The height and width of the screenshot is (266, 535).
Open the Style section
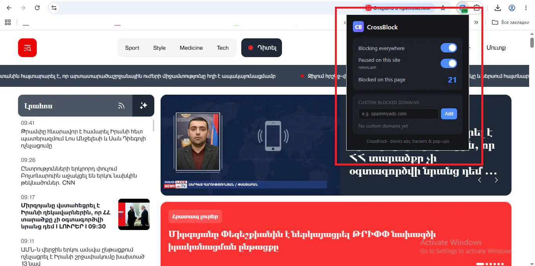click(159, 48)
